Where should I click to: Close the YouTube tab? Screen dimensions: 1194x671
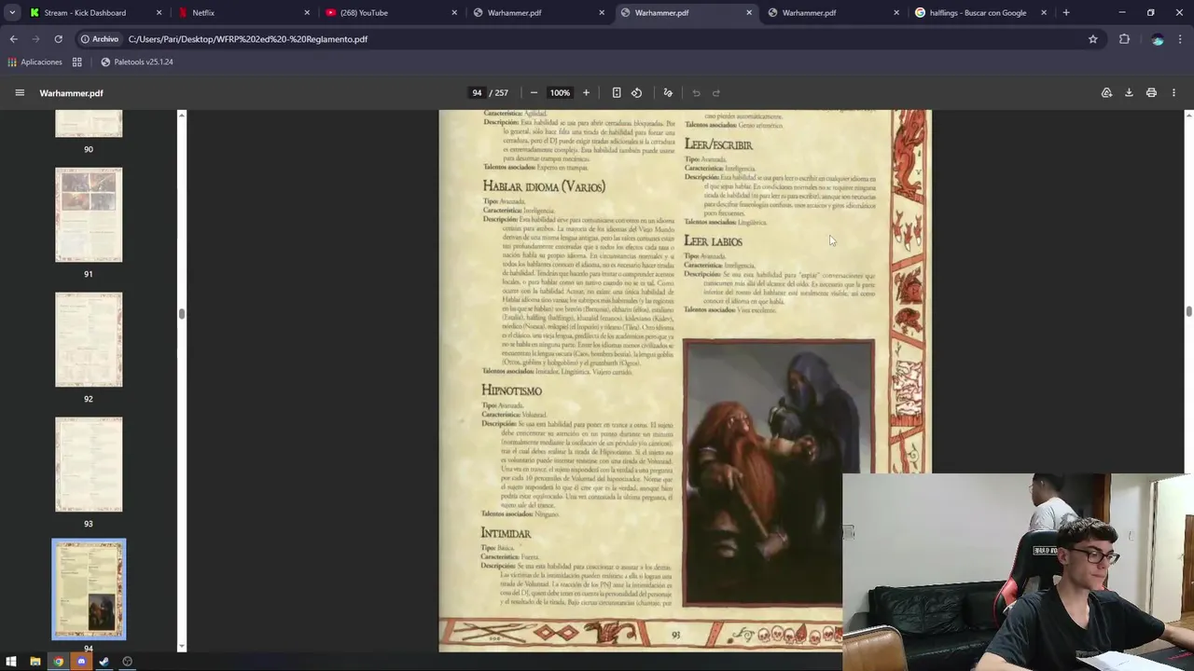454,13
